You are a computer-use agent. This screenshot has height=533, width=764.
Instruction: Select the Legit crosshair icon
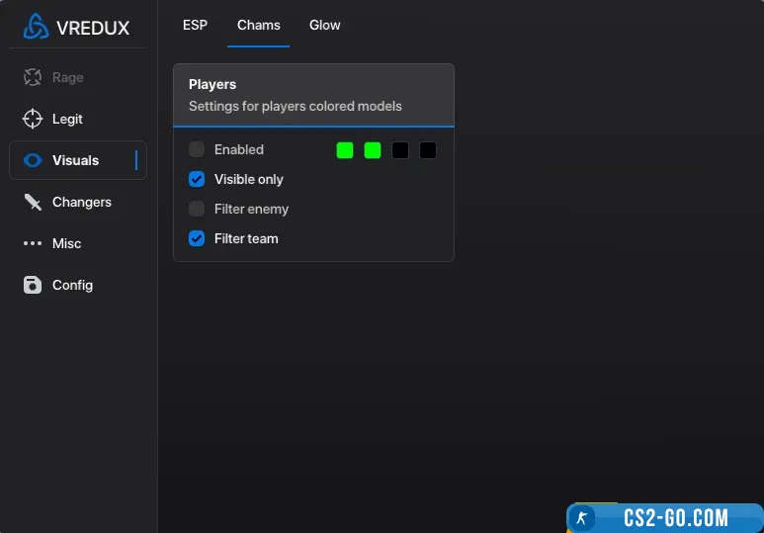point(33,119)
